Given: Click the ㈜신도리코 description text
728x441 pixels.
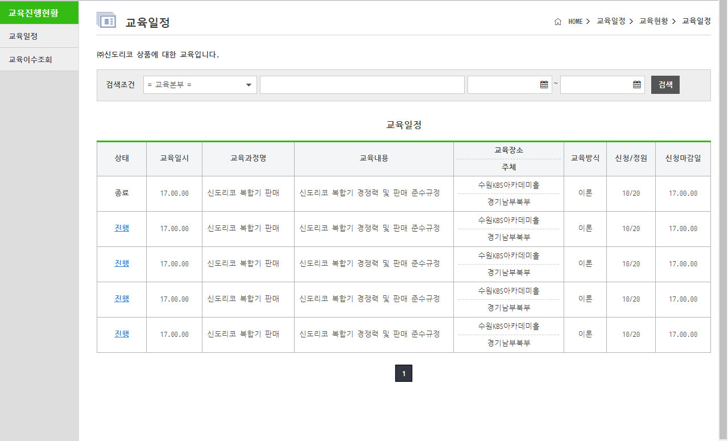Looking at the screenshot, I should click(x=158, y=55).
